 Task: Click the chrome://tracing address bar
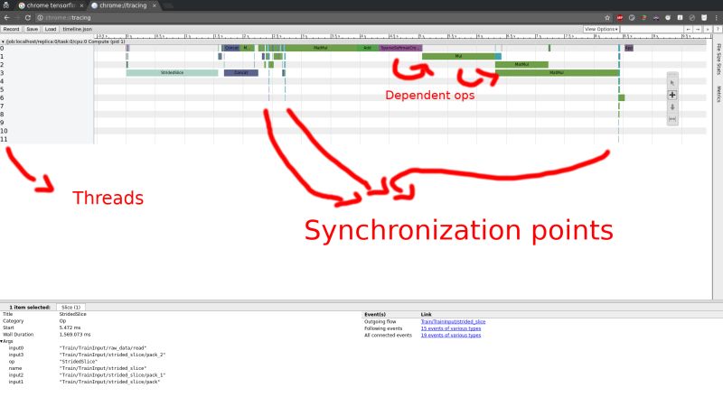pos(323,17)
